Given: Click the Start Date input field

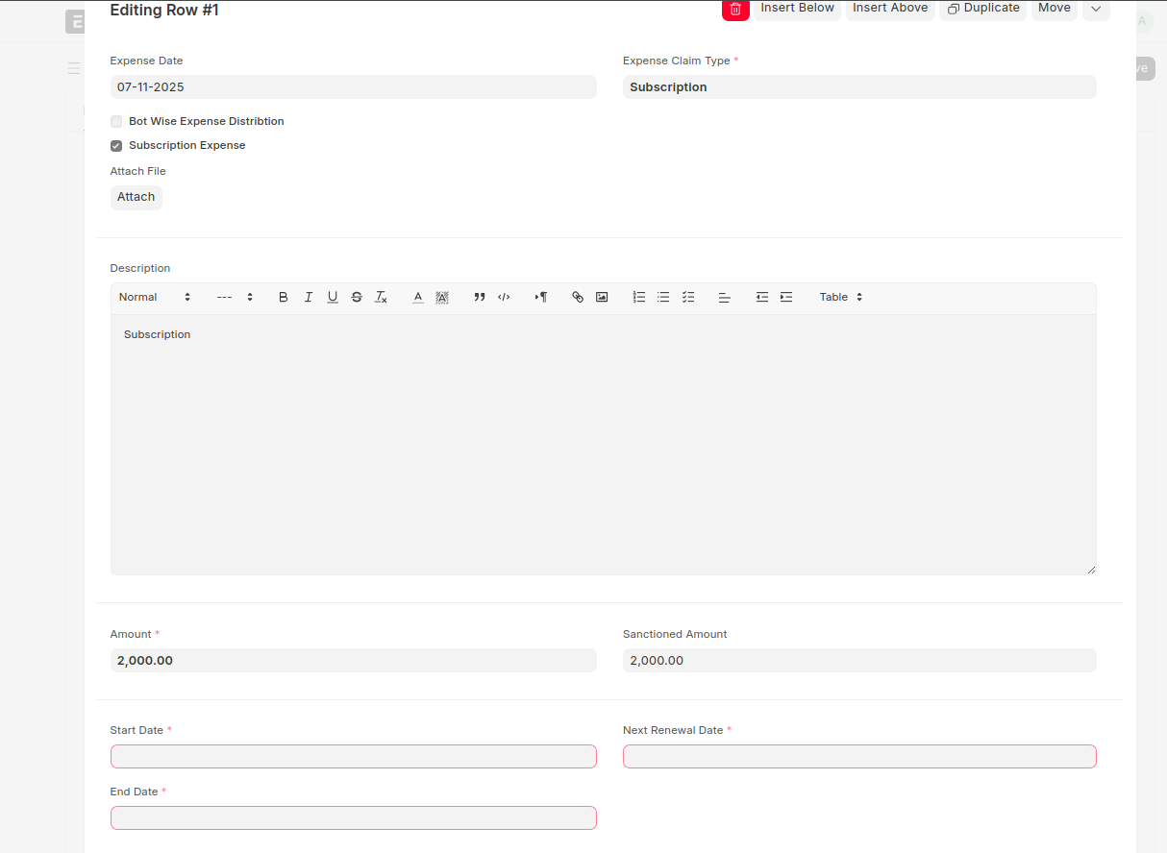Looking at the screenshot, I should (354, 757).
